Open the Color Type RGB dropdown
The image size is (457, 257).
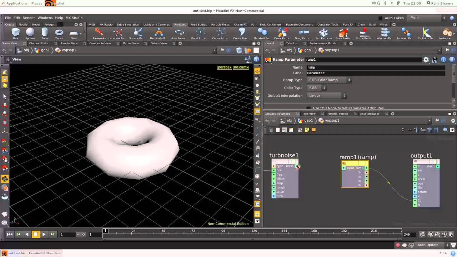click(317, 88)
